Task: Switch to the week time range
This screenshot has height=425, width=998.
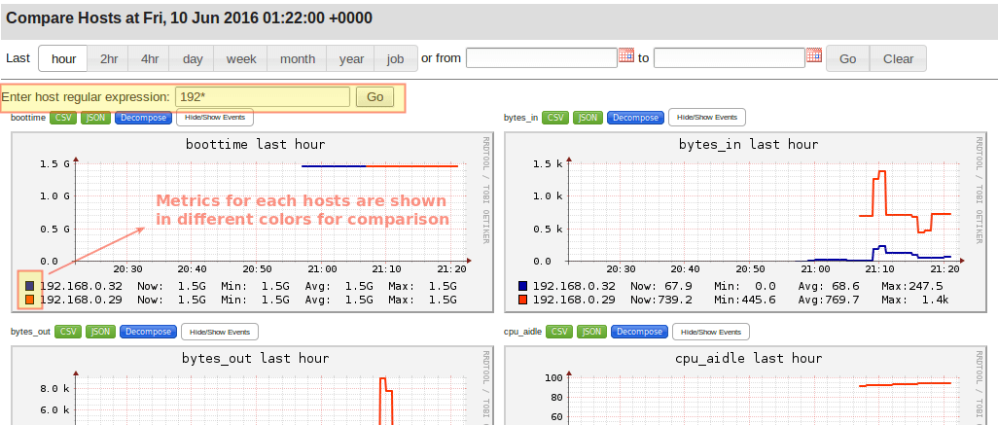Action: [241, 58]
